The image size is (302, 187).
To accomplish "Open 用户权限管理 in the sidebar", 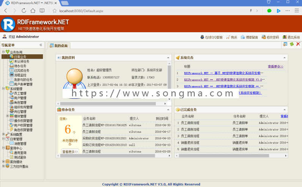I will 23,126.
